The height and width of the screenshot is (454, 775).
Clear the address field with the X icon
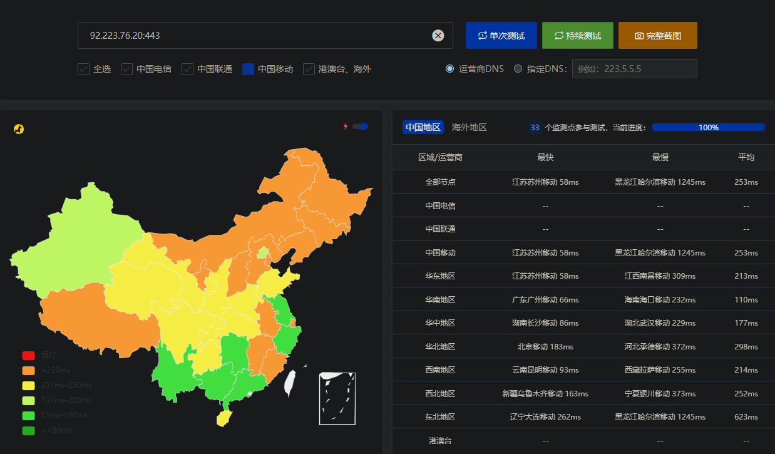[x=438, y=36]
